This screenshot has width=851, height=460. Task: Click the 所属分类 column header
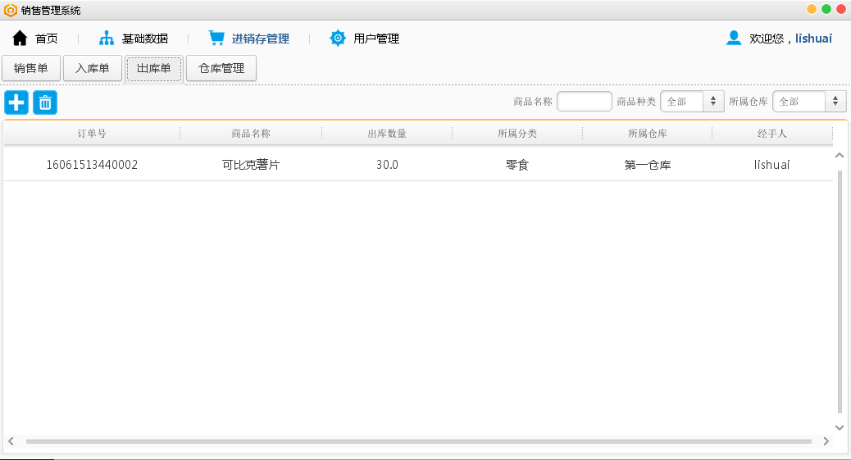pyautogui.click(x=517, y=134)
